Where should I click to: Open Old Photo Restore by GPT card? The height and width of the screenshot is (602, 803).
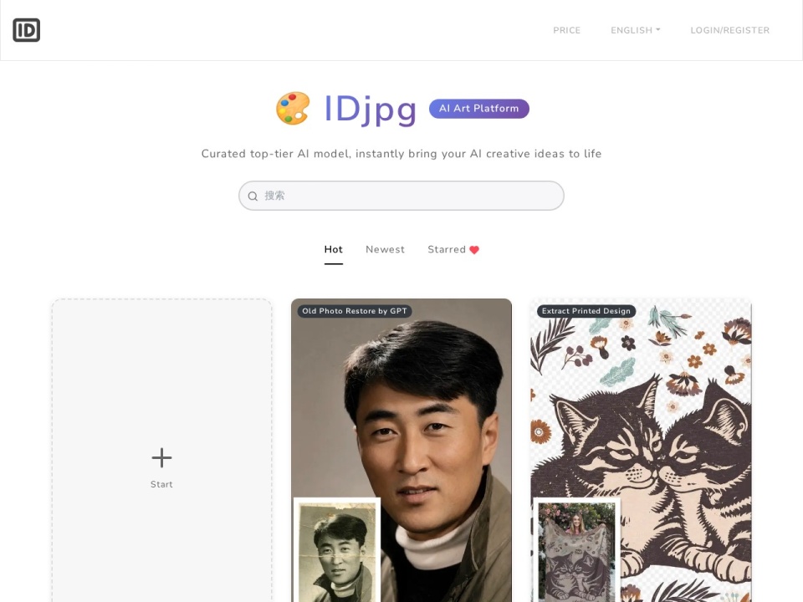(x=401, y=451)
